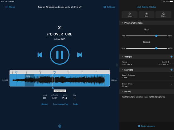Open the Shows list
Image resolution: width=174 pixels, height=130 pixels.
(10, 7)
